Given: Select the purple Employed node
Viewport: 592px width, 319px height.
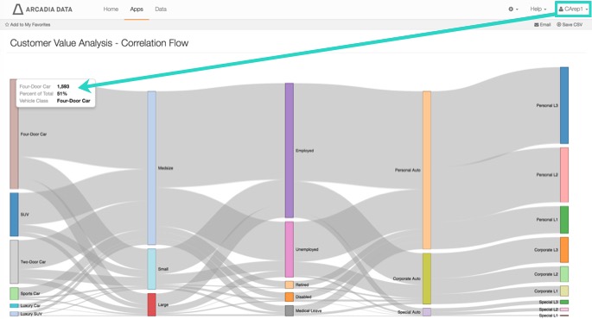Looking at the screenshot, I should pos(289,150).
